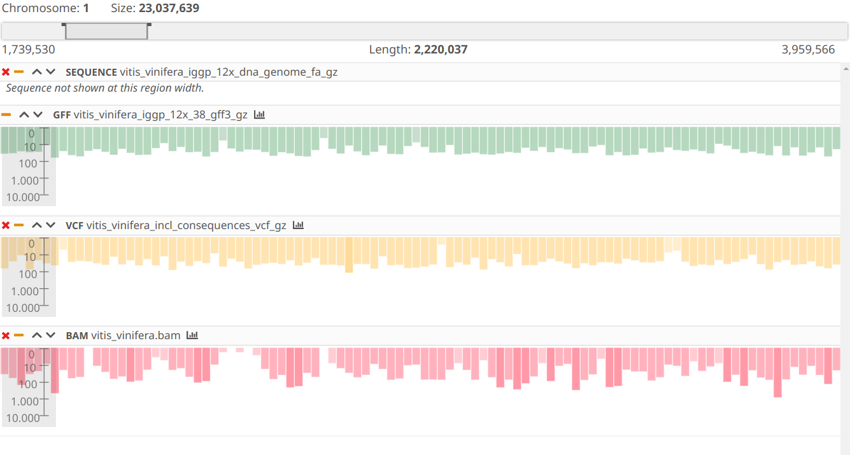Click the VCF track histogram icon
Image resolution: width=850 pixels, height=455 pixels.
click(x=298, y=225)
